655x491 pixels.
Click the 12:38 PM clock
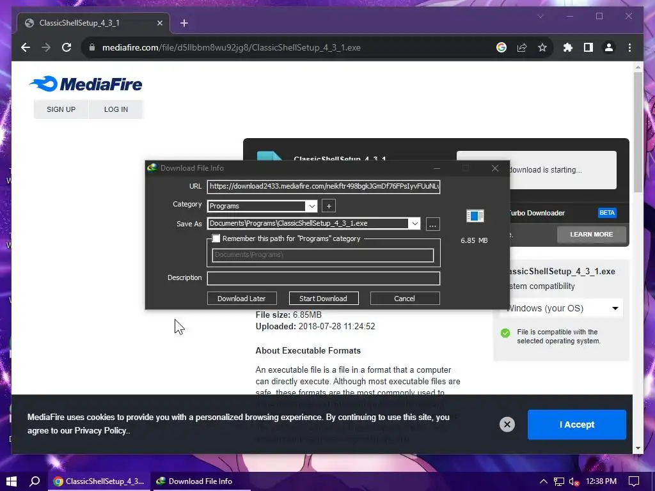[x=601, y=481]
